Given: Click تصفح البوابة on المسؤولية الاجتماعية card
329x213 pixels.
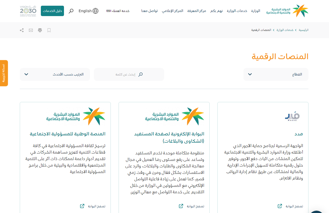Looking at the screenshot, I should coord(97,206).
